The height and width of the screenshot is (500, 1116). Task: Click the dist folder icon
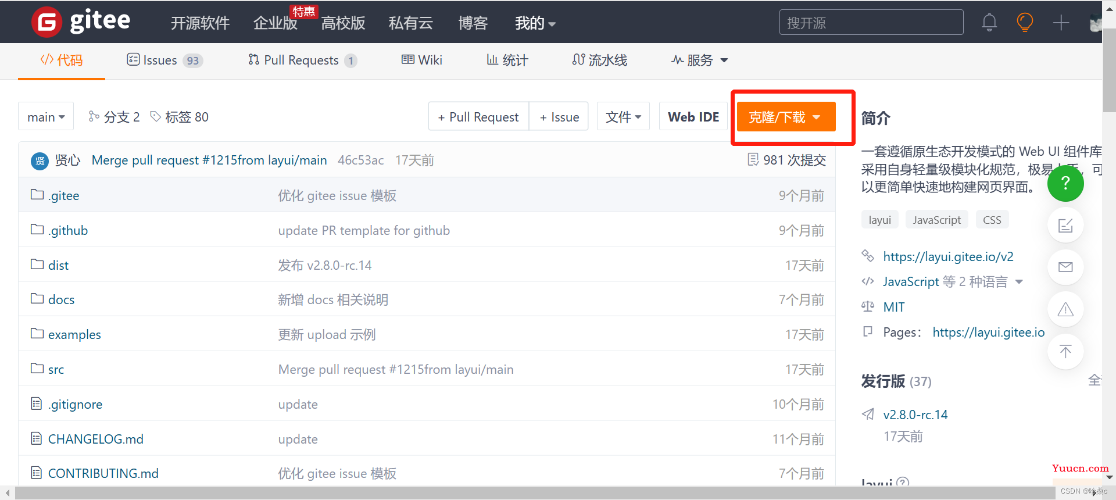[x=37, y=265]
